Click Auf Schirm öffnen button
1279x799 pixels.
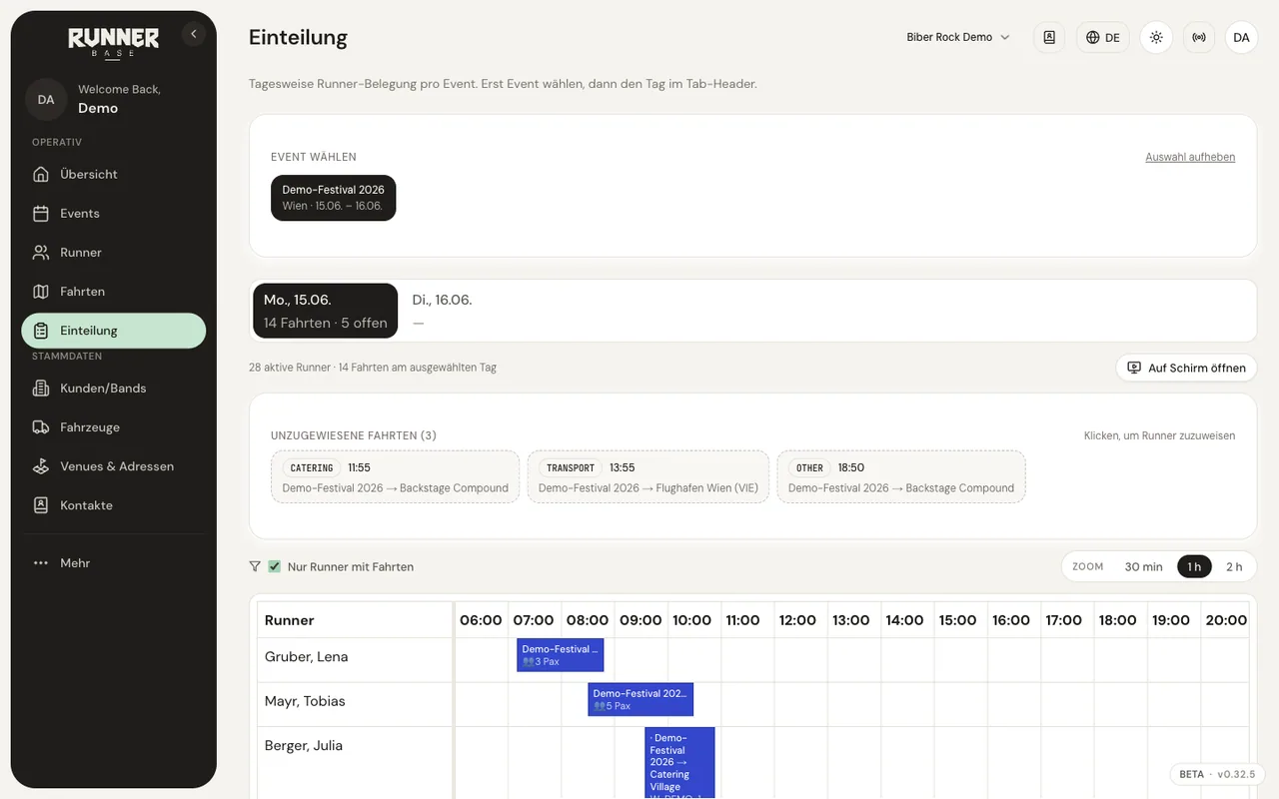pyautogui.click(x=1187, y=368)
